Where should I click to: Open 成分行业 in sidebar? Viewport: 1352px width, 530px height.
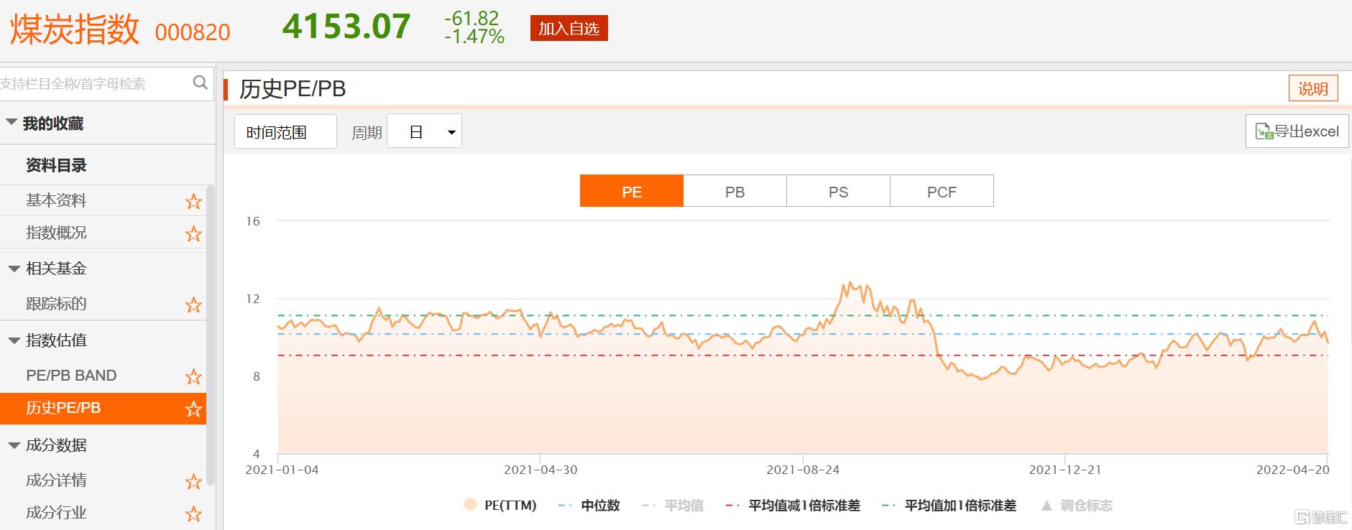56,513
